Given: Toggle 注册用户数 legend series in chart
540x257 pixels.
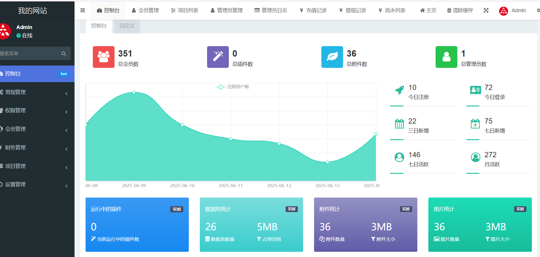Looking at the screenshot, I should pyautogui.click(x=233, y=87).
